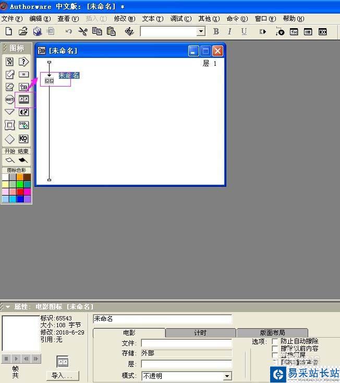Choose the red icon color swatch

(x=20, y=191)
